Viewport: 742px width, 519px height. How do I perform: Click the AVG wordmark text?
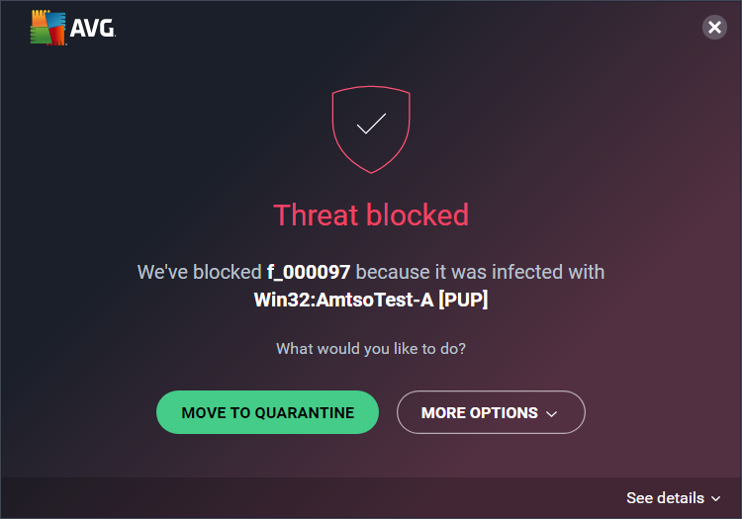[x=92, y=31]
